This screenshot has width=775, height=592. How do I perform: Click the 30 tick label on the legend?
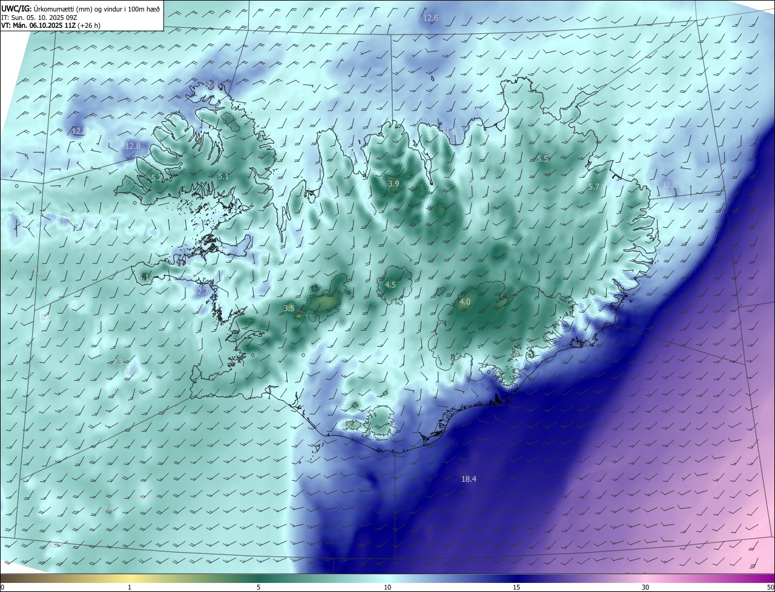point(645,587)
